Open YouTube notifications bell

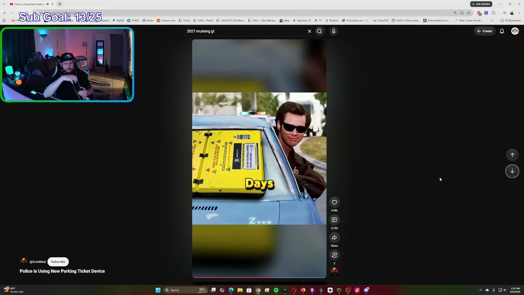point(502,31)
